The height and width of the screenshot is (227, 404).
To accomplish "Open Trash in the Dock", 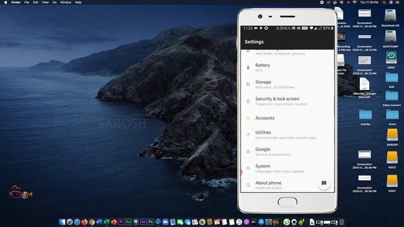I will coord(342,222).
